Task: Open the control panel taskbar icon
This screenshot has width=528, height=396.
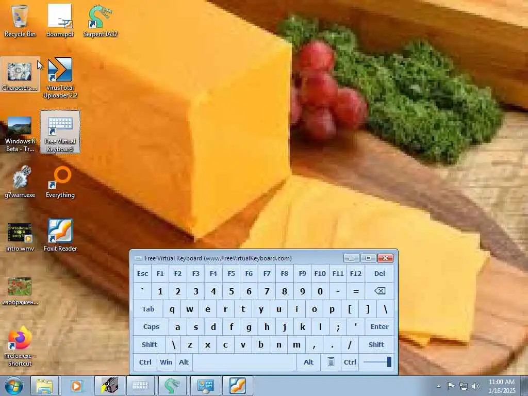Action: tap(205, 386)
